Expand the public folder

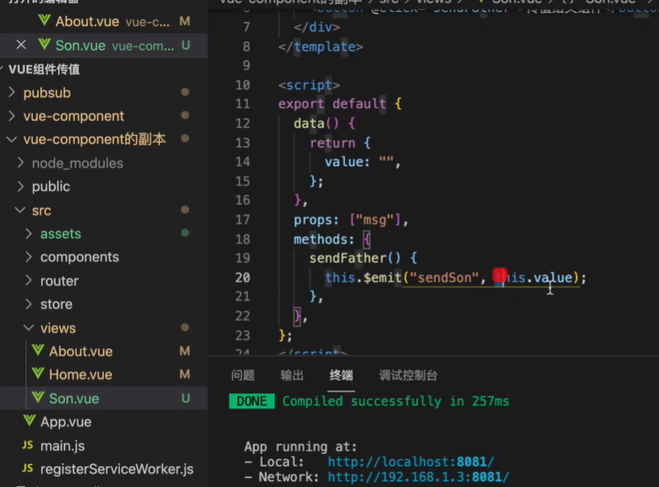tap(20, 186)
